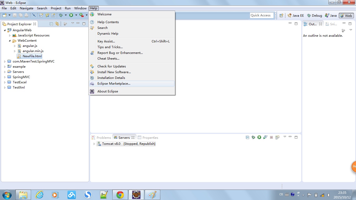This screenshot has height=200, width=356.
Task: Switch to the Snippets tab
Action: tap(331, 24)
